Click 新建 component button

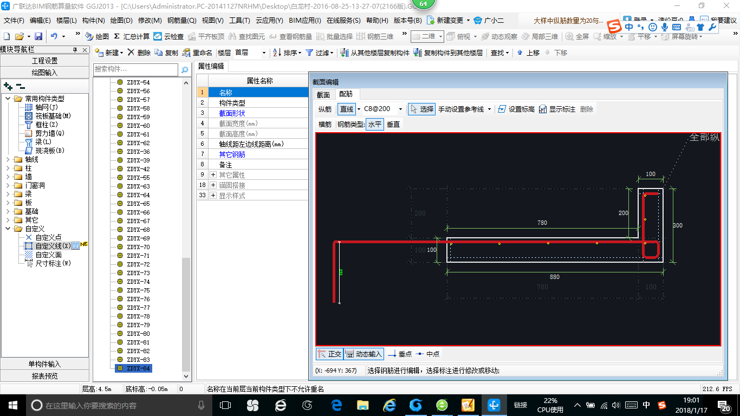(108, 53)
